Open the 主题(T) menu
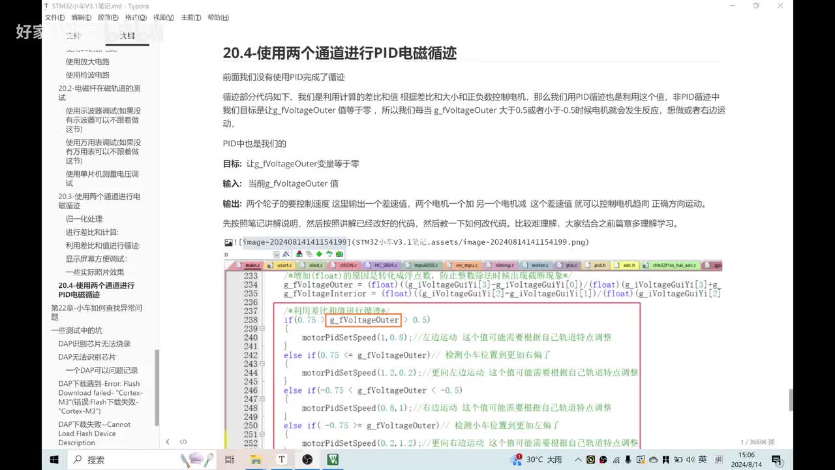Image resolution: width=835 pixels, height=470 pixels. (x=190, y=18)
